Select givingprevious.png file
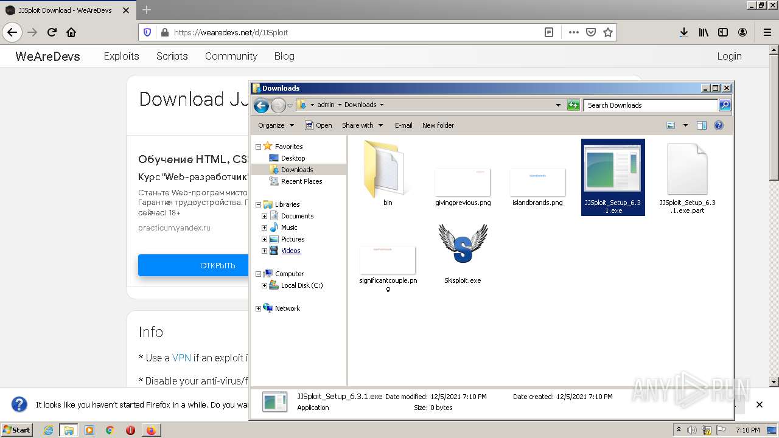 (x=463, y=187)
